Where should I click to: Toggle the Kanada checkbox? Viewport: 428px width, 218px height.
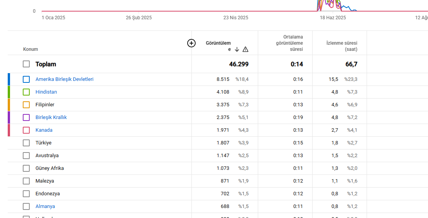point(26,130)
